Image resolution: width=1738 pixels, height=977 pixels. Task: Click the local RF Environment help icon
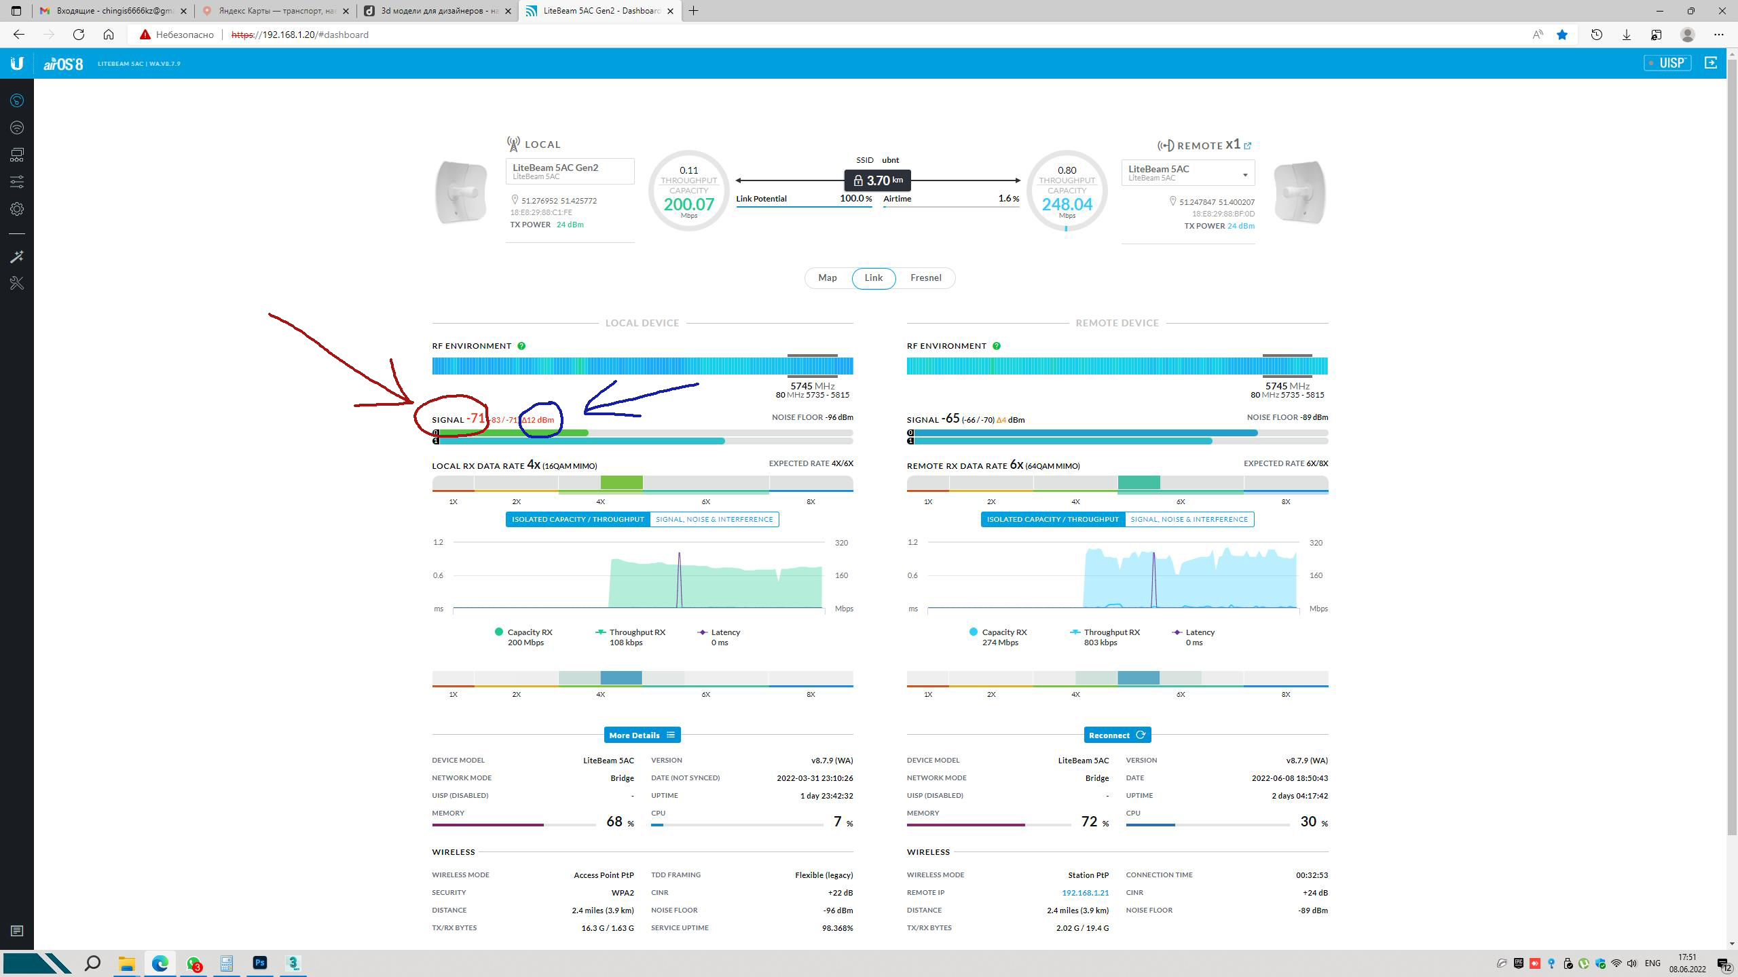click(x=521, y=346)
